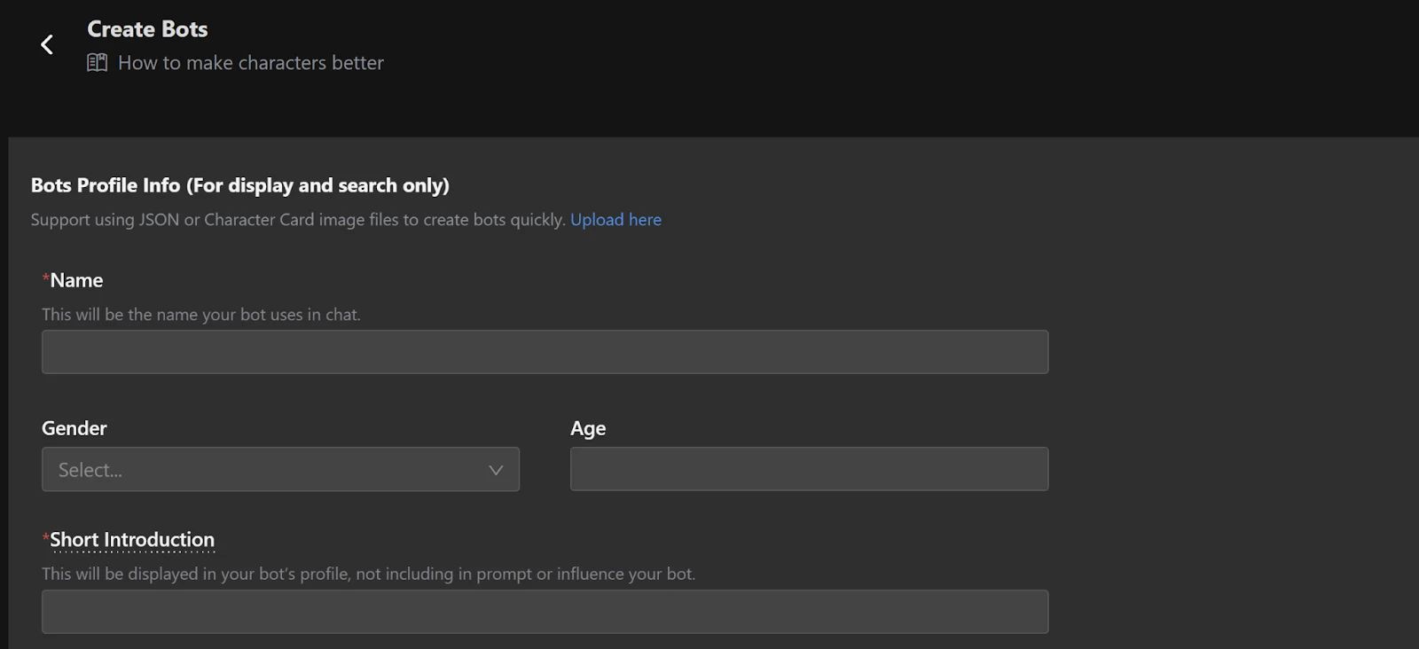Click the Bots Profile Info section heading

coord(240,185)
